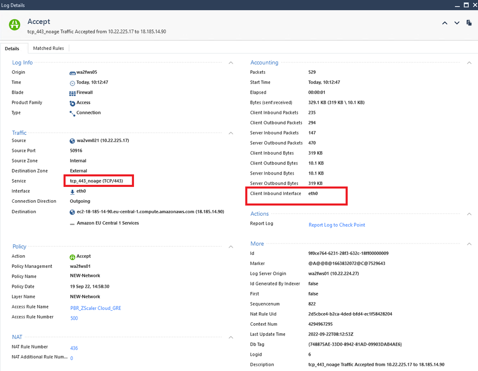Click the Connection type icon

click(72, 114)
